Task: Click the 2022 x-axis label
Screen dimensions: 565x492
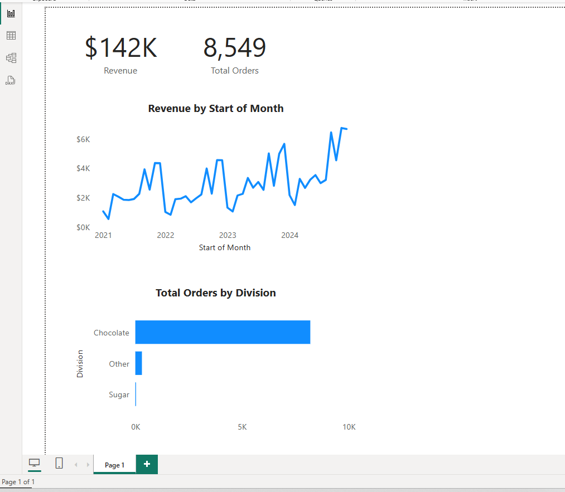Action: (166, 235)
